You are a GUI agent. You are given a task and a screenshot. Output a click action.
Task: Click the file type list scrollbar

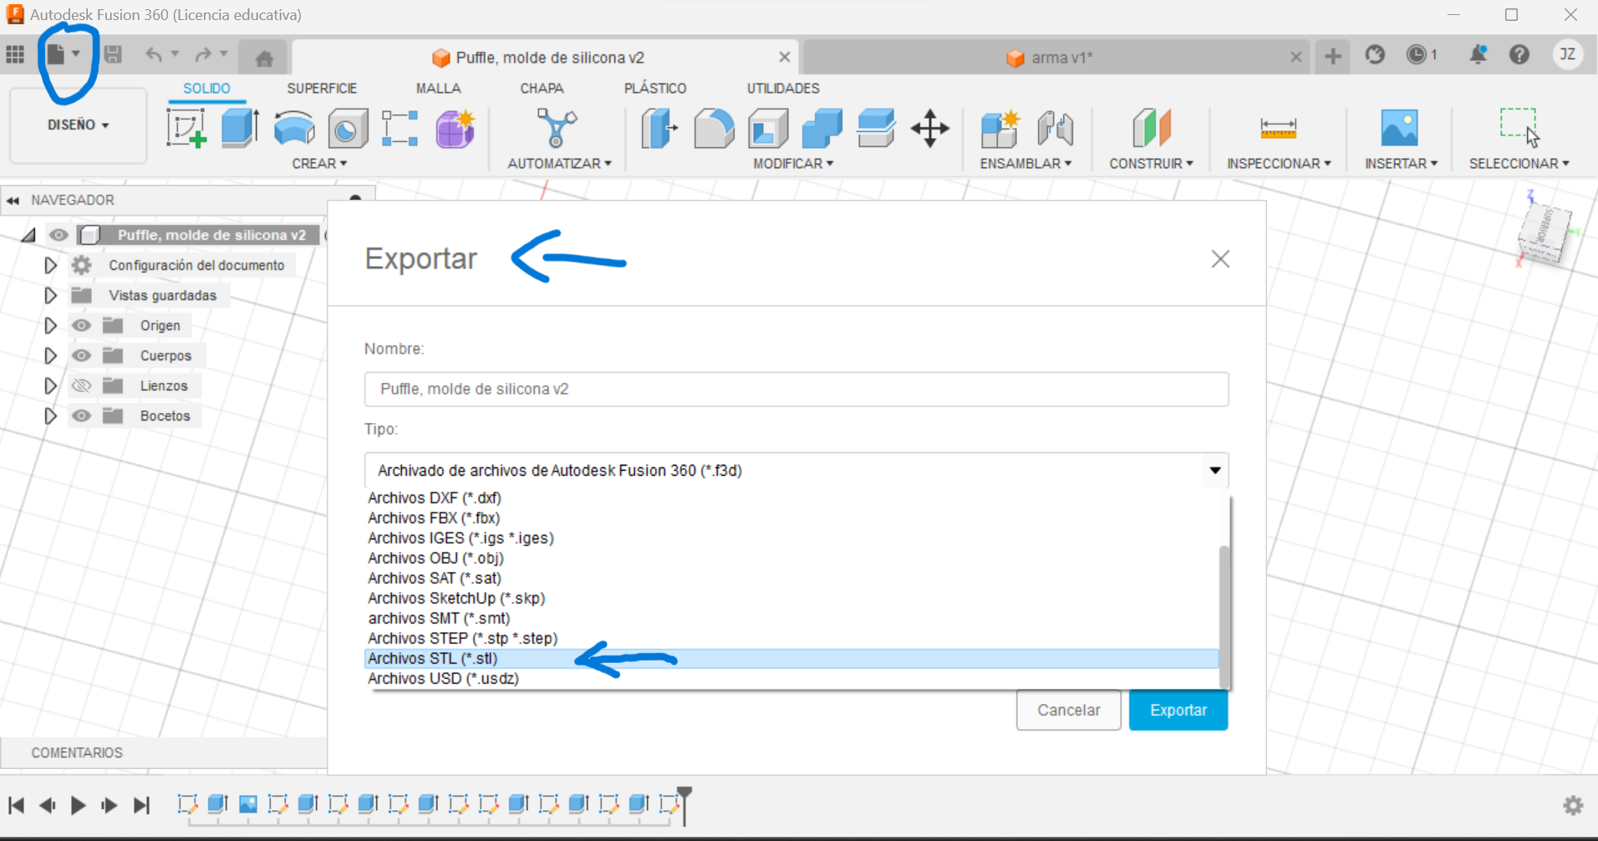[1224, 616]
